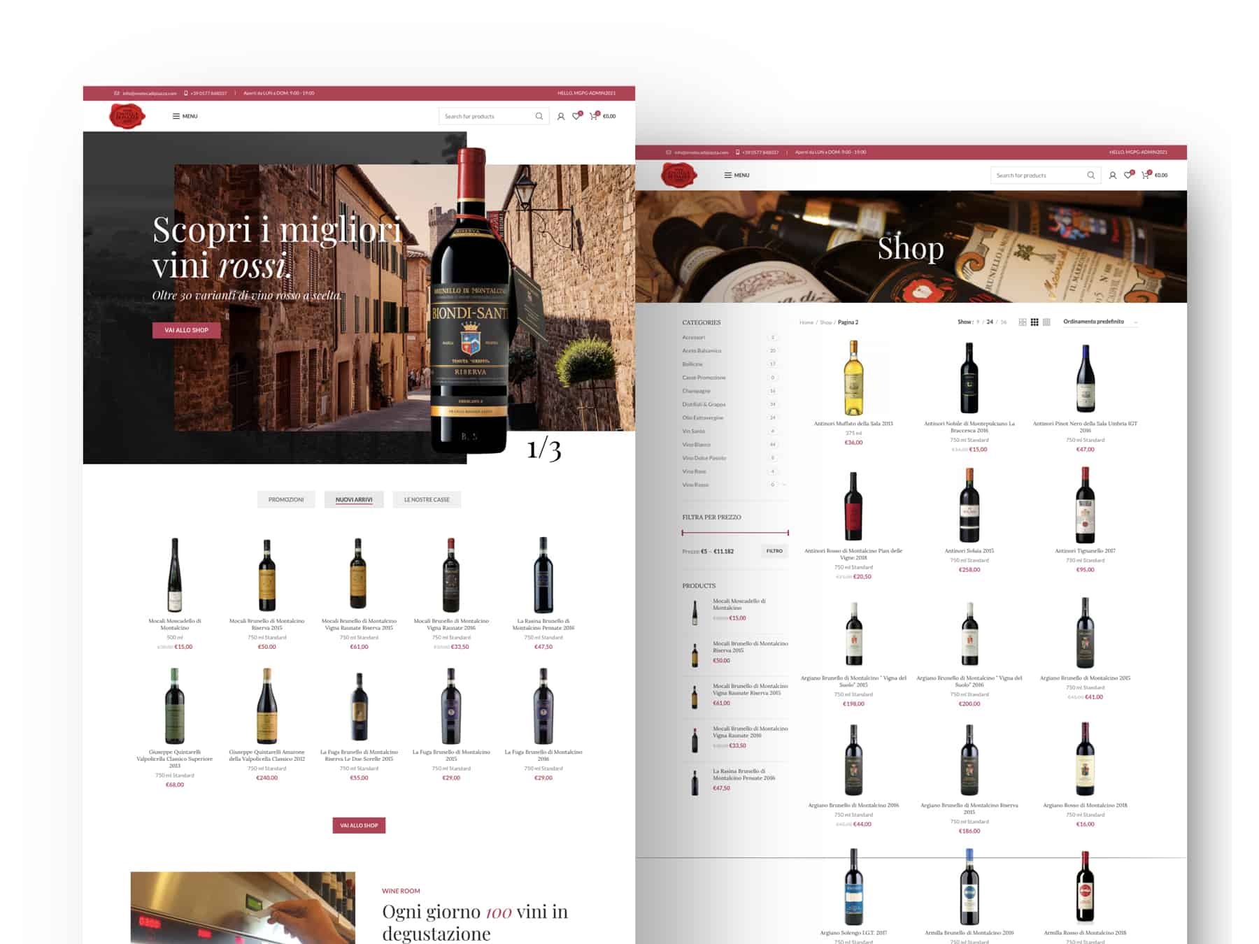Select the Le Nostre Casse tab

coord(427,499)
